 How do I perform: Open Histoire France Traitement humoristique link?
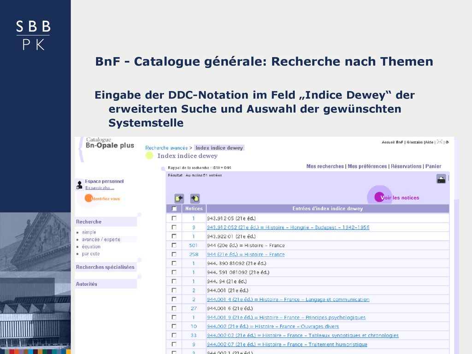pos(287,344)
